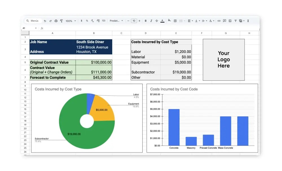Click the text color (A) swatch
The image size is (282, 171).
click(x=162, y=21)
